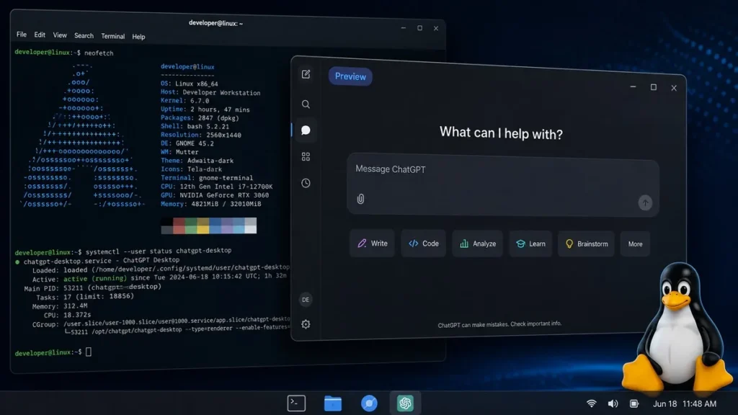The image size is (738, 415).
Task: Maximize the terminal window
Action: coord(420,28)
